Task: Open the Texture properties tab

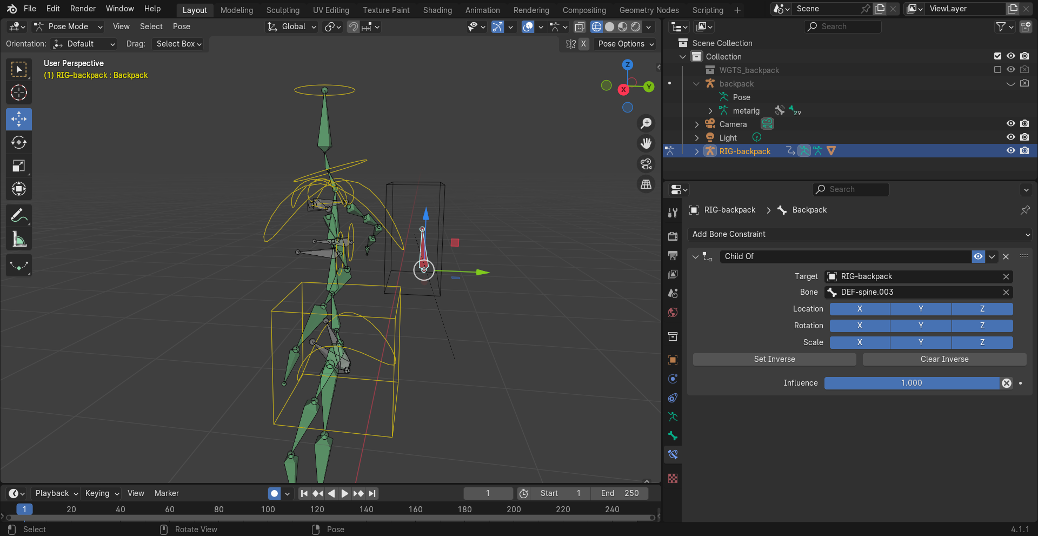Action: coord(673,478)
